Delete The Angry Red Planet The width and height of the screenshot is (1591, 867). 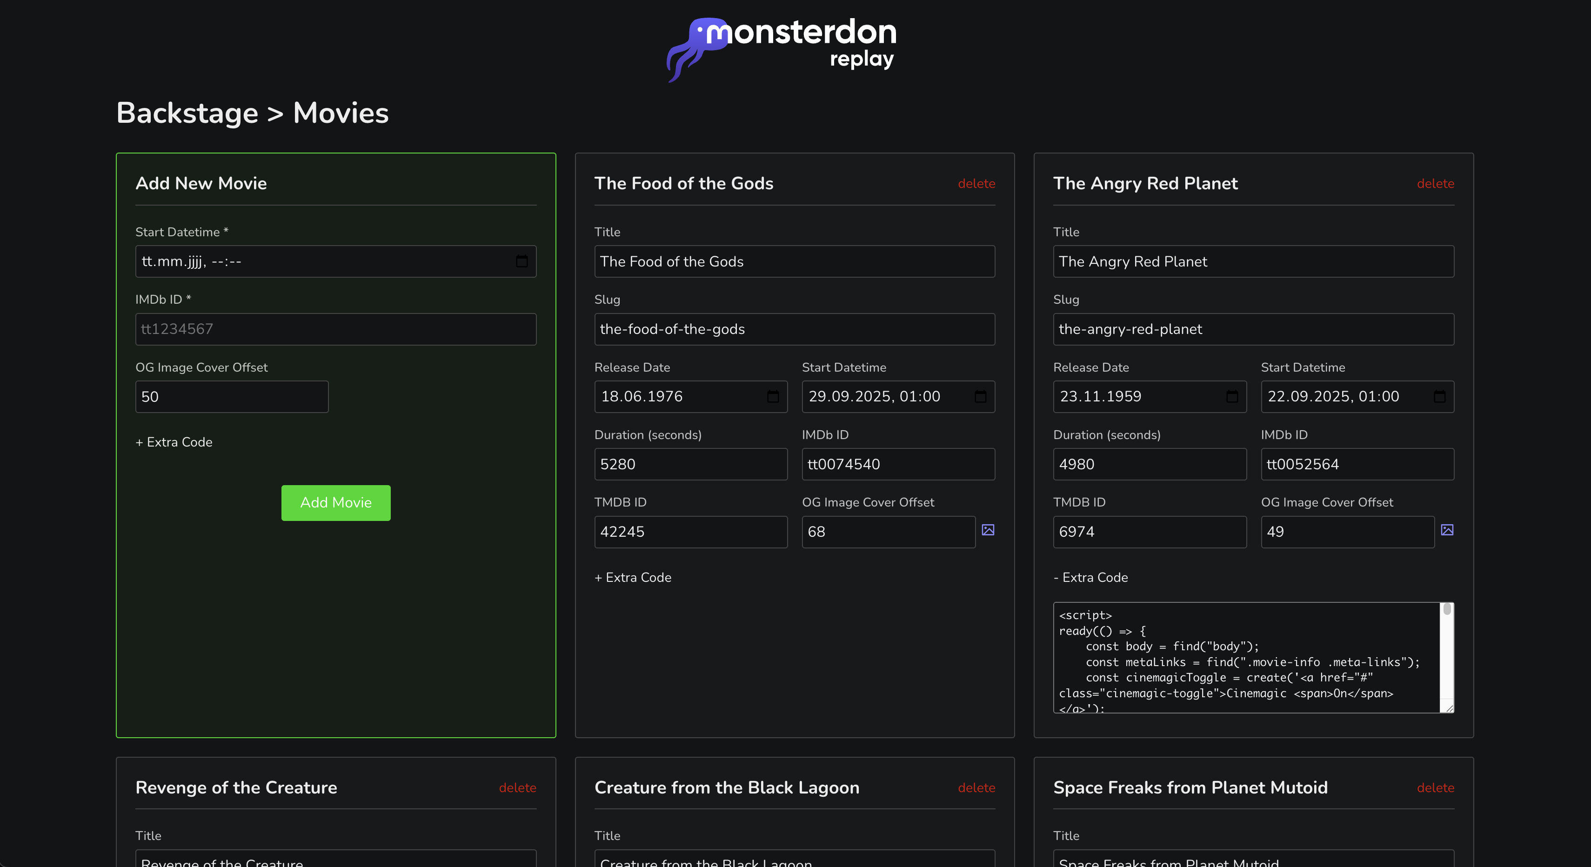[x=1435, y=183]
